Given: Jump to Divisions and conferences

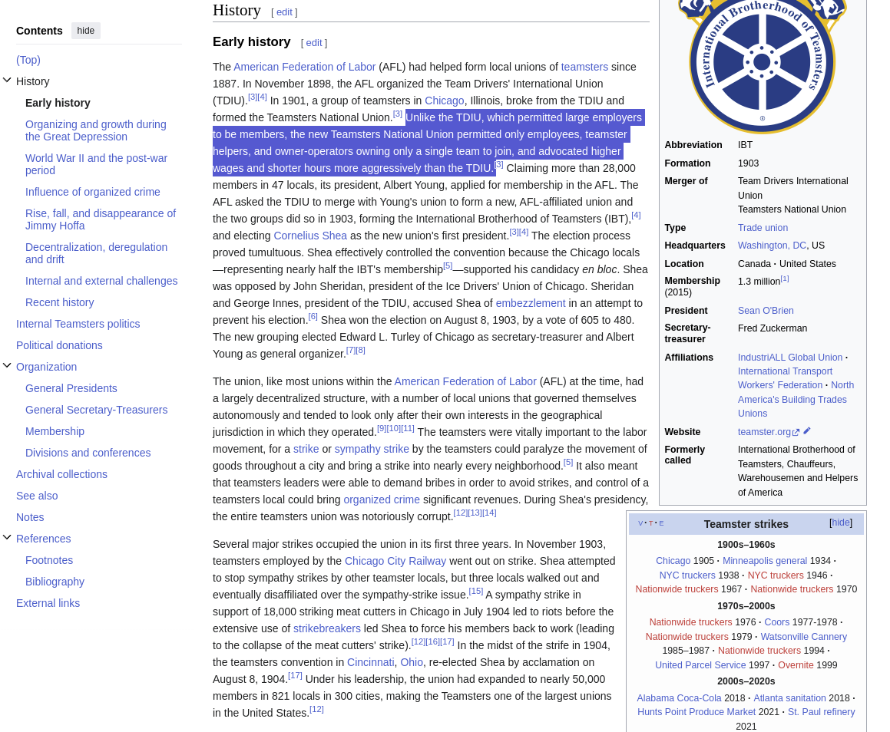Looking at the screenshot, I should point(88,453).
